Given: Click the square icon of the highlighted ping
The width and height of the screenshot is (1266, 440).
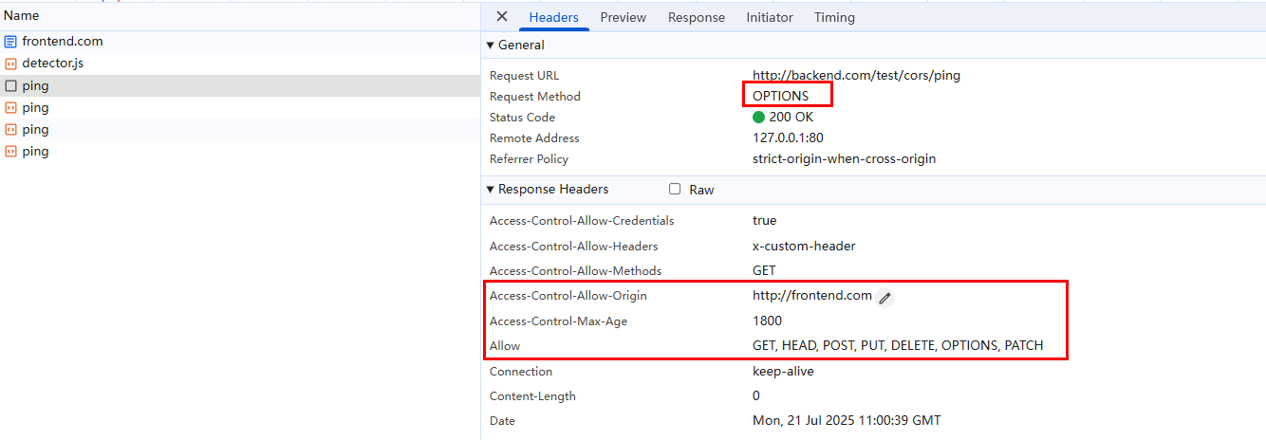Looking at the screenshot, I should [10, 86].
